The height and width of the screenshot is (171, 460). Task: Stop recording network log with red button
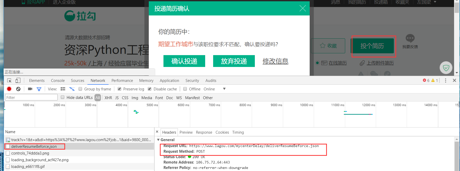tap(9, 89)
